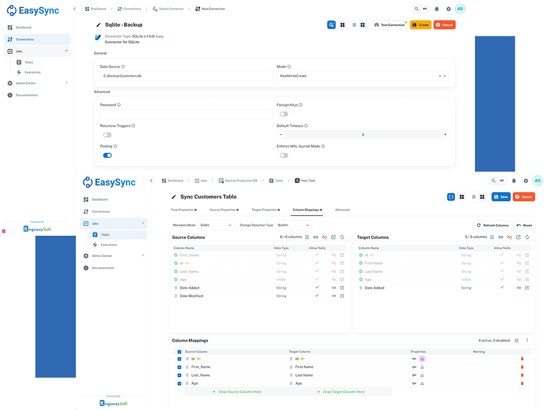549x410 pixels.
Task: Expand Admin Center in the bottom window sidebar
Action: tap(143, 256)
